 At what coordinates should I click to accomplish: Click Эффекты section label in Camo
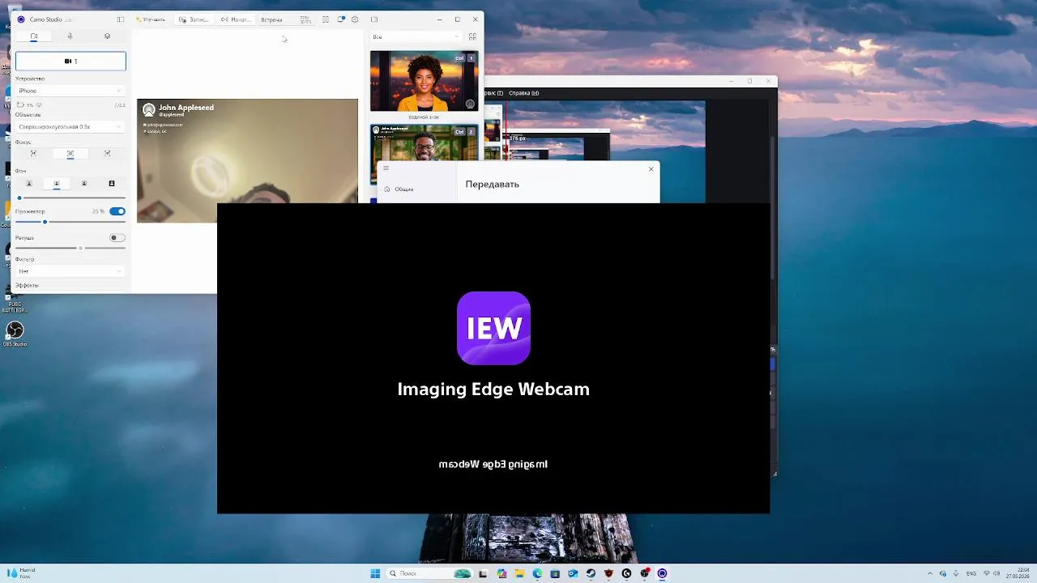coord(27,285)
